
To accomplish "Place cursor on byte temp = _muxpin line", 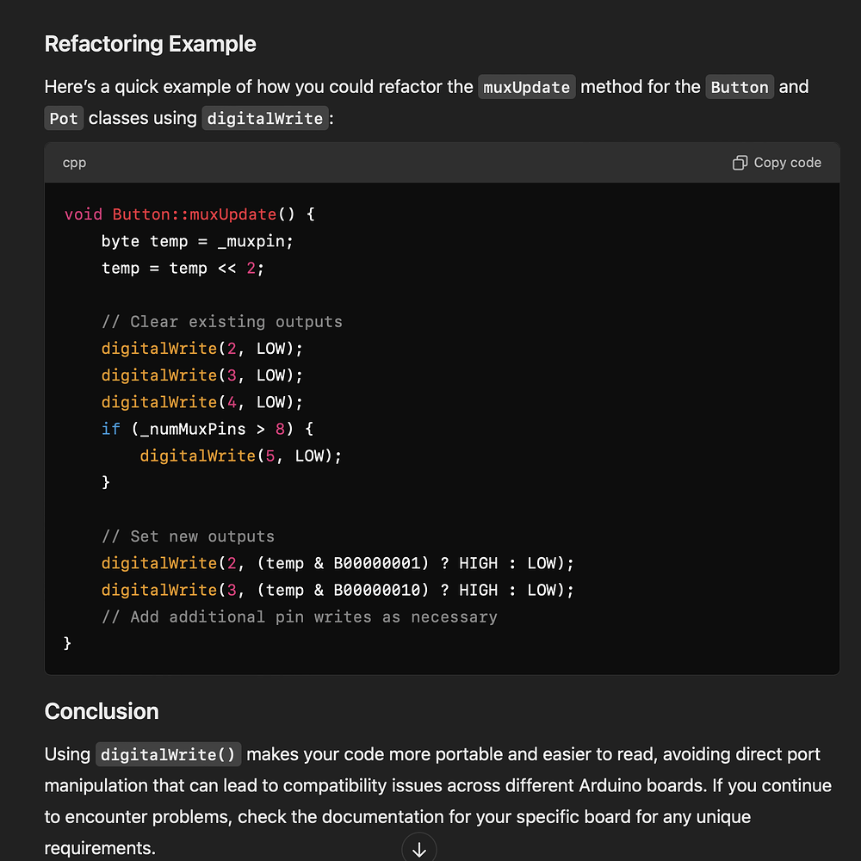I will tap(197, 241).
